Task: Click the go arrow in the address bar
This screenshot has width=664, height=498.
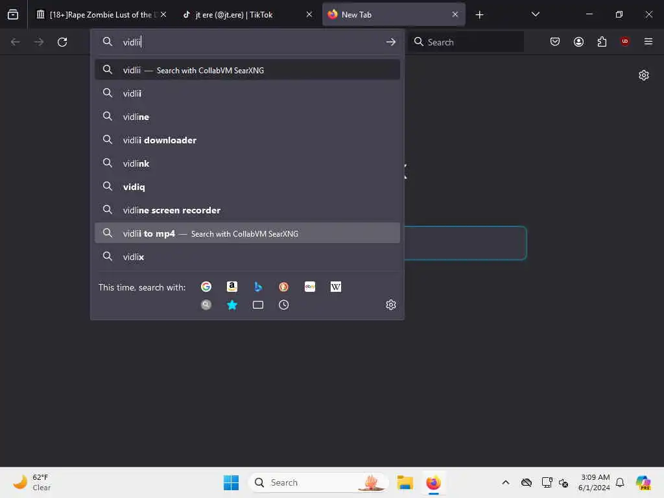Action: tap(390, 42)
